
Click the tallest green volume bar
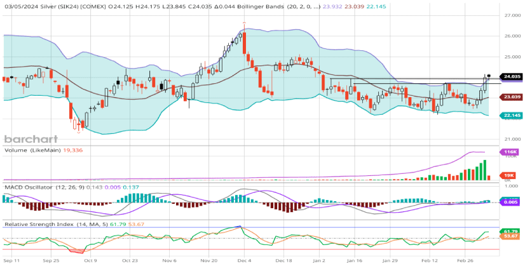click(x=486, y=170)
